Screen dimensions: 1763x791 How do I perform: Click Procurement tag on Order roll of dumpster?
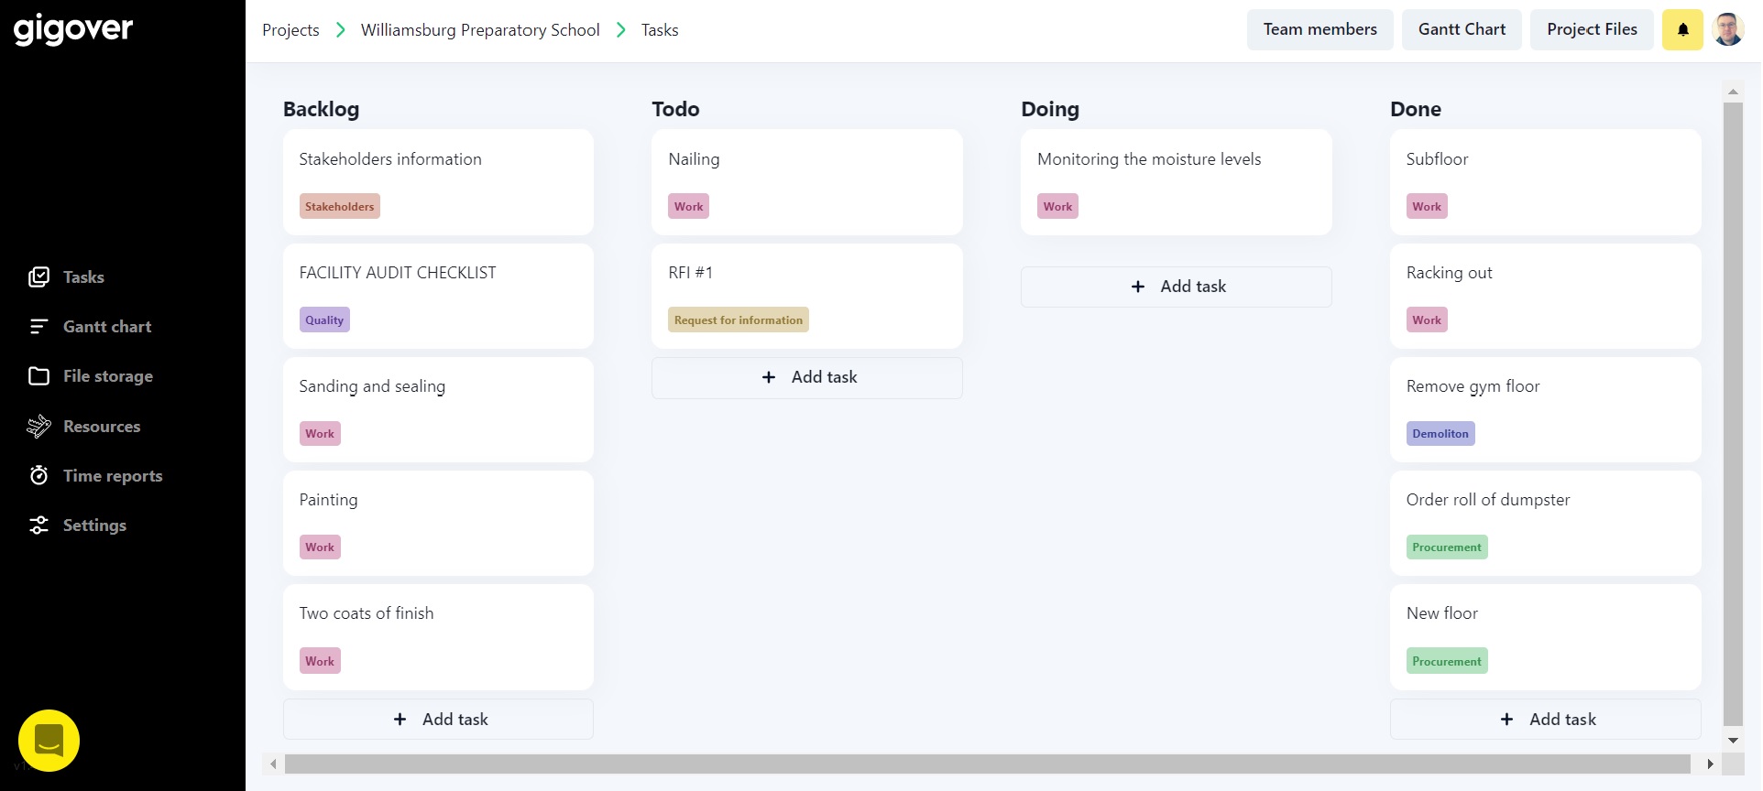pyautogui.click(x=1447, y=547)
